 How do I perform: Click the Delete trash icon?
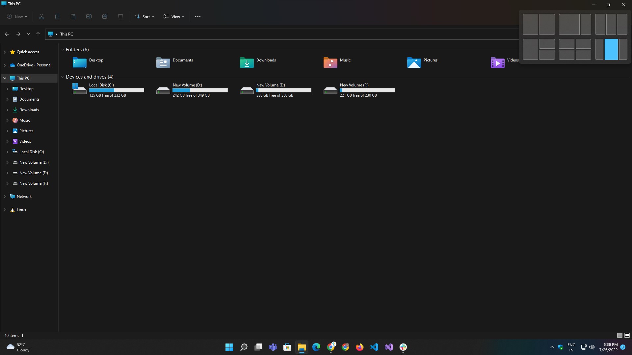click(120, 16)
